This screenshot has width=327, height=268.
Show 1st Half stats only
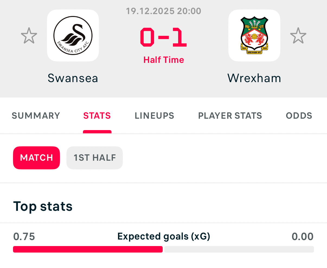coord(95,158)
